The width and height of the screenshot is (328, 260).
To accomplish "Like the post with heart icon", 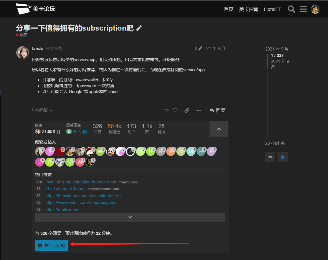I will (x=175, y=111).
